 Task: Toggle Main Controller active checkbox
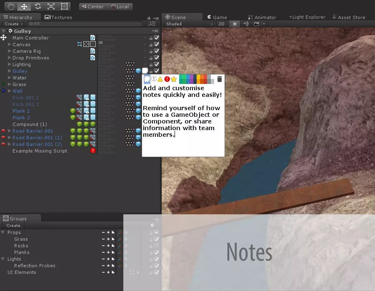[157, 38]
